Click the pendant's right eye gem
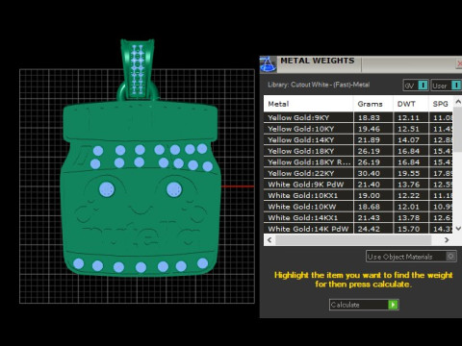The height and width of the screenshot is (346, 462). 174,189
